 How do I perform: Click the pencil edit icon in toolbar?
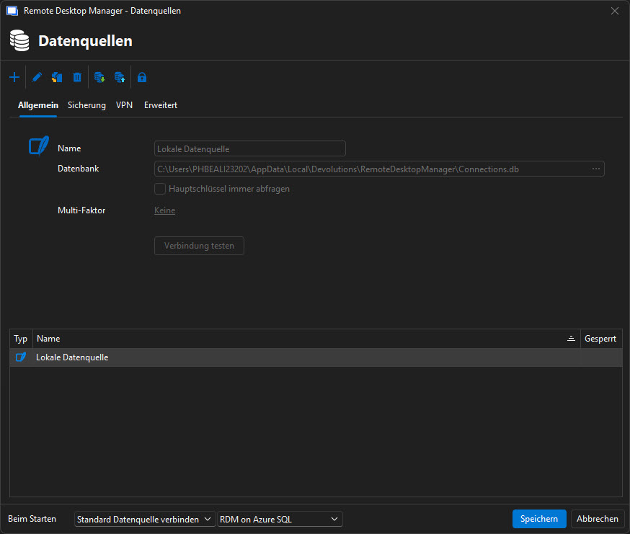(37, 77)
